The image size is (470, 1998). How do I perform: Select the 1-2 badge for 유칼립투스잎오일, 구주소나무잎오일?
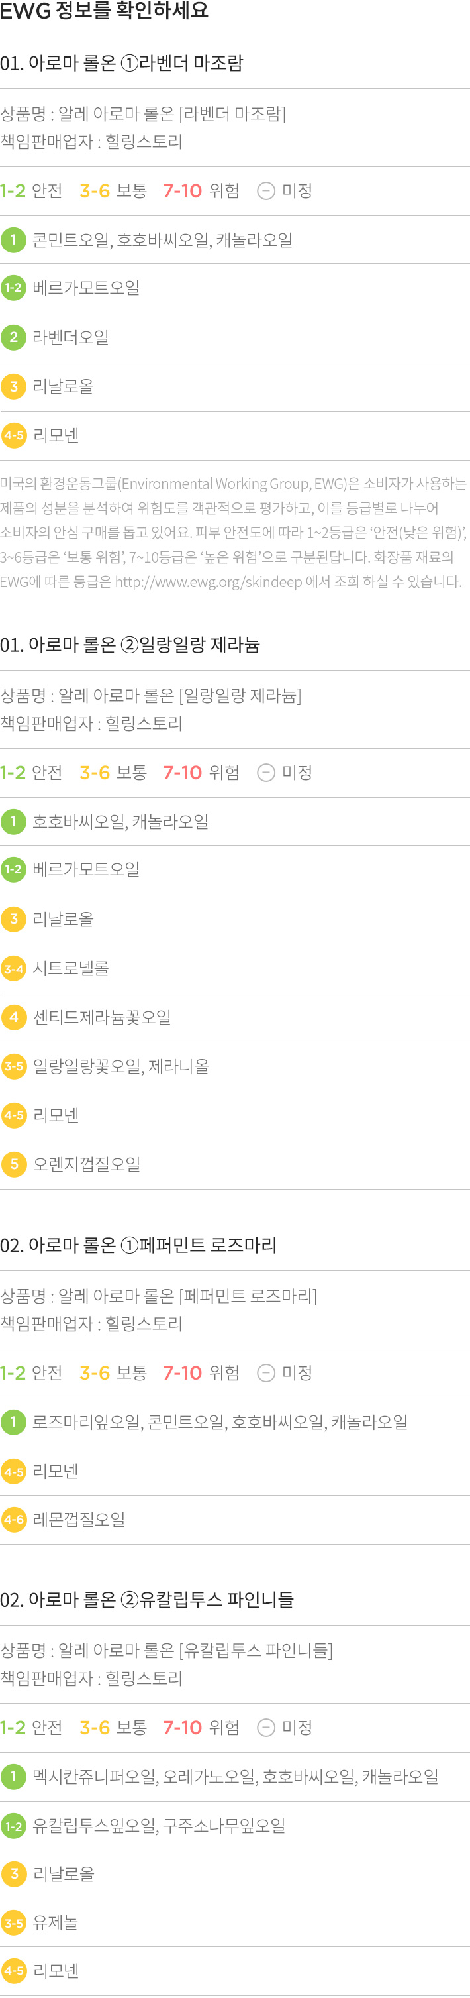click(x=13, y=1826)
